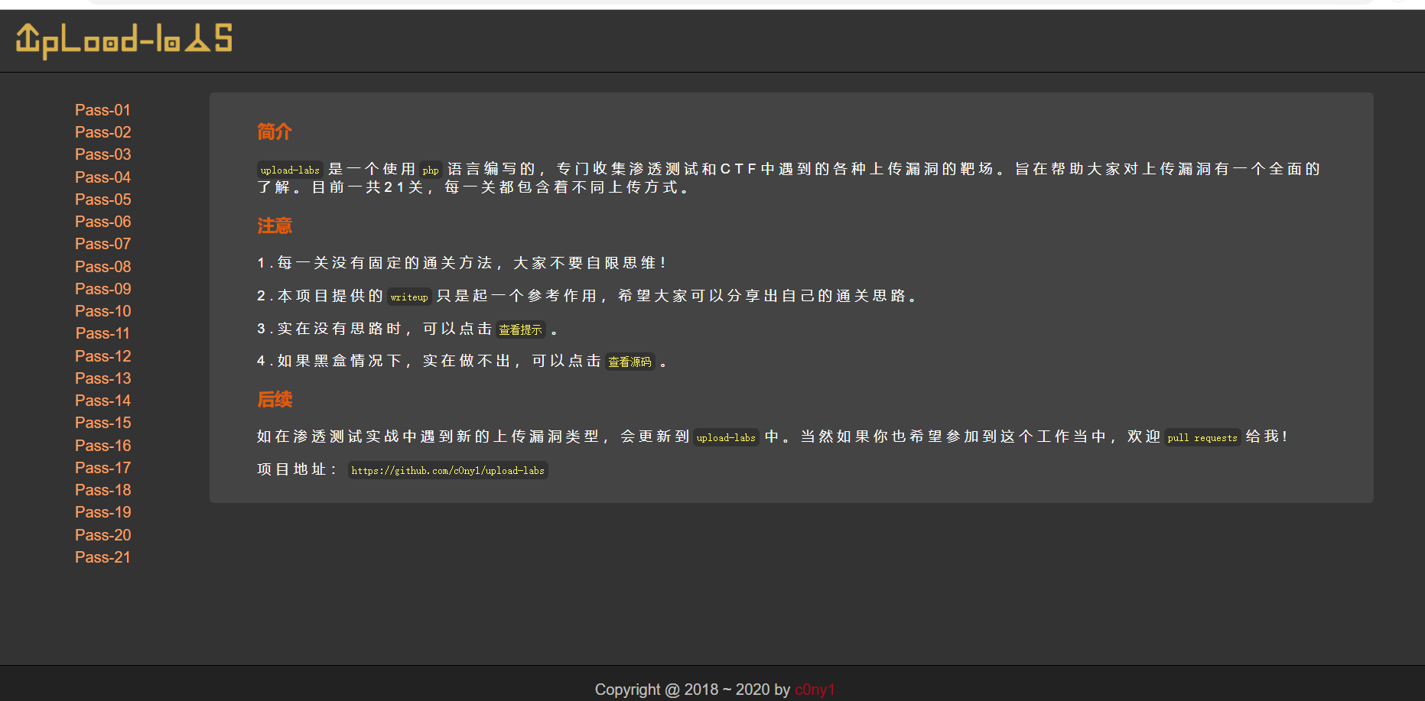The image size is (1425, 701).
Task: Click Pass-13 in sidebar
Action: [x=102, y=378]
